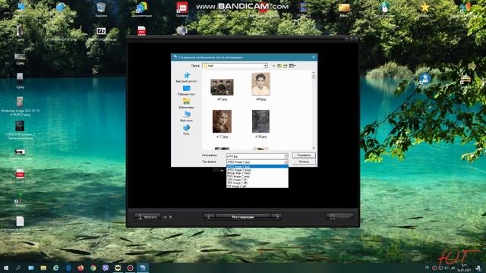This screenshot has height=273, width=486.
Task: Click the Save button at app bottom right
Action: click(340, 217)
